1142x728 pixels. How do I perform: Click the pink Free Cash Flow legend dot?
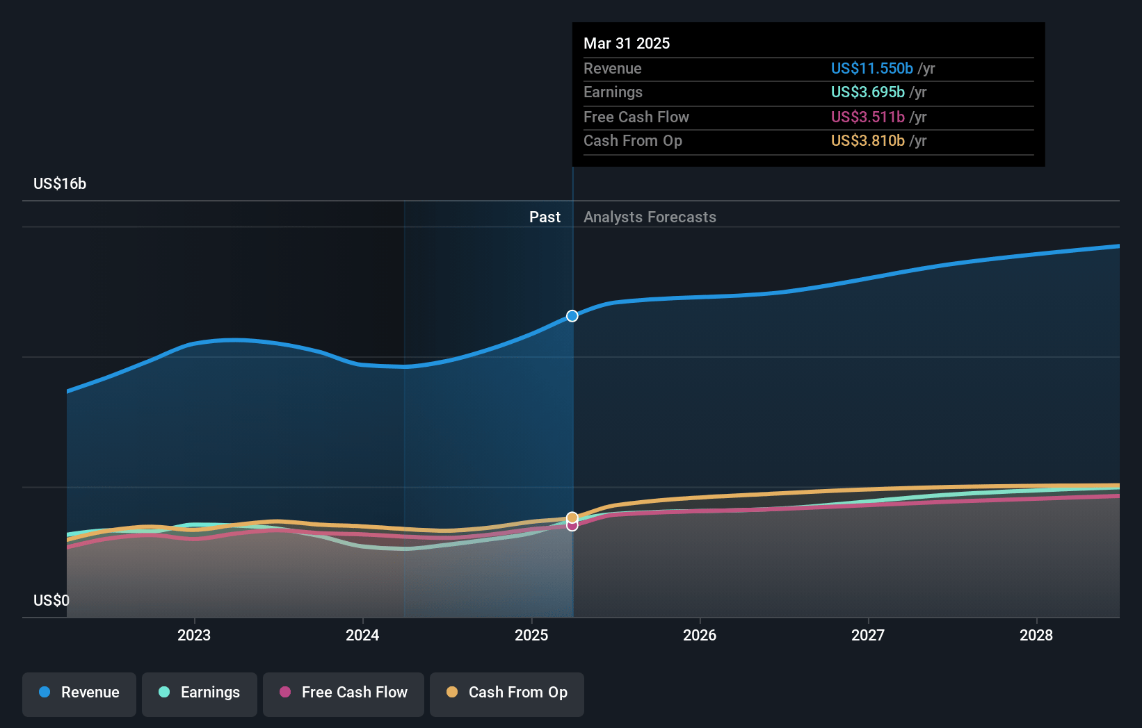285,692
